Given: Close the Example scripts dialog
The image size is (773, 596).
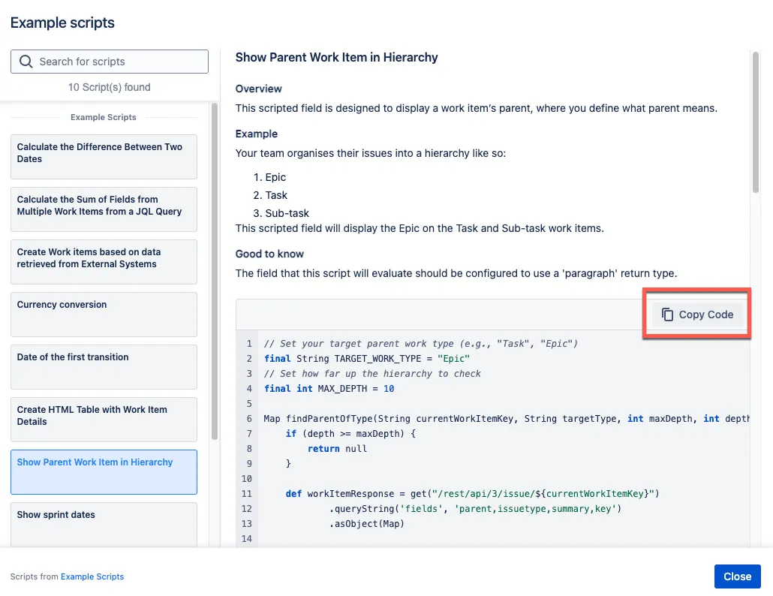Looking at the screenshot, I should point(737,576).
